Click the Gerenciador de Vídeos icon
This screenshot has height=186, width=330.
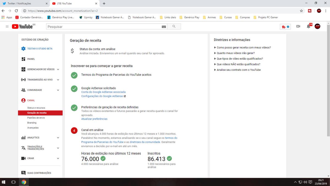[23, 69]
